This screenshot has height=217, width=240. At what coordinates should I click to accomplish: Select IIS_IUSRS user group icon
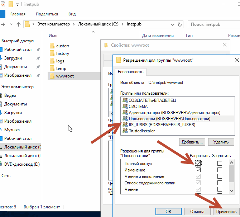125,124
